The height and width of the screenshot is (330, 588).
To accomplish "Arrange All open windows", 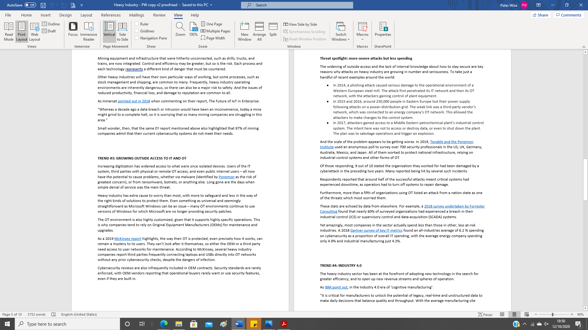I will tap(259, 31).
